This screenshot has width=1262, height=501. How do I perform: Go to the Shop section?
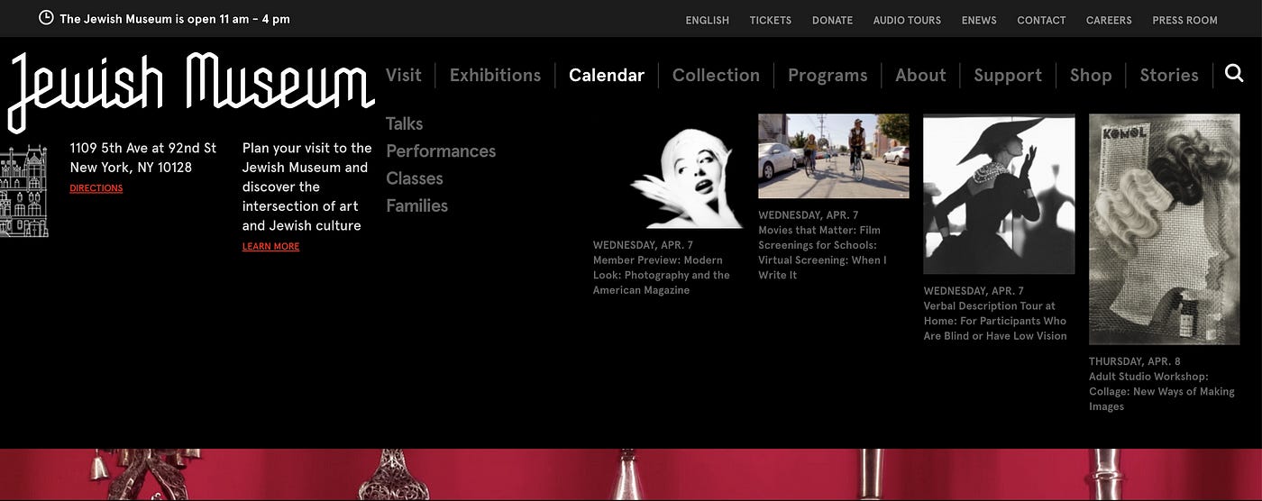tap(1091, 76)
